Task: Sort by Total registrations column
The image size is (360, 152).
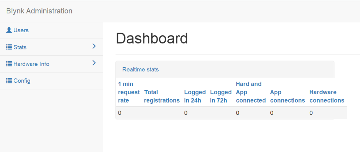Action: (162, 96)
